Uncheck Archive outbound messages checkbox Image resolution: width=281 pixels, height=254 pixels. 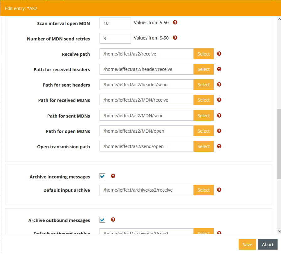pos(102,220)
